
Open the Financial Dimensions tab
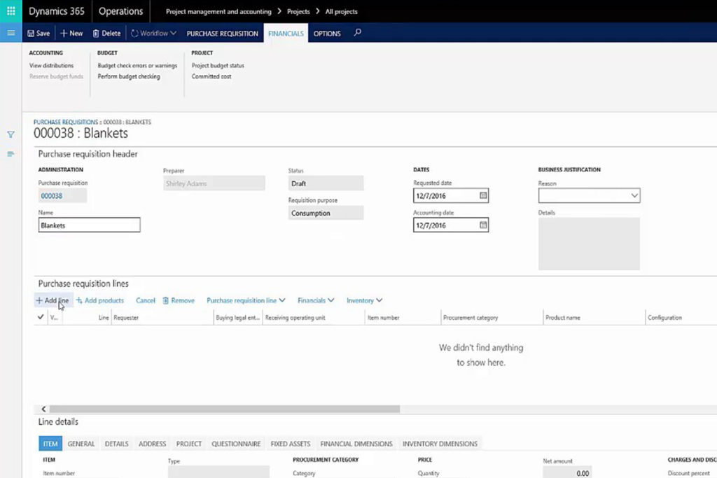356,444
